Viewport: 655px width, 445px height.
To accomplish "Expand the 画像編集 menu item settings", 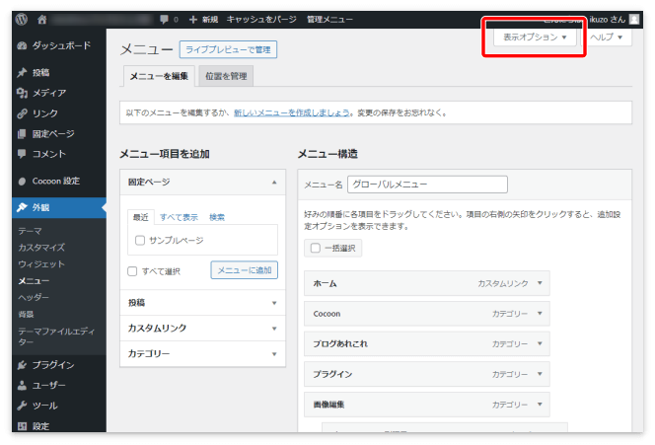I will coord(540,404).
